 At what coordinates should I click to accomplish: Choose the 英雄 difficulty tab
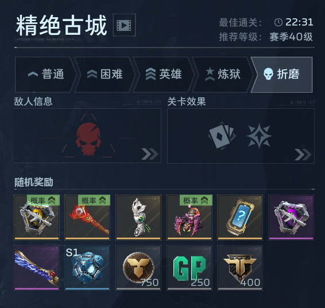[x=164, y=74]
